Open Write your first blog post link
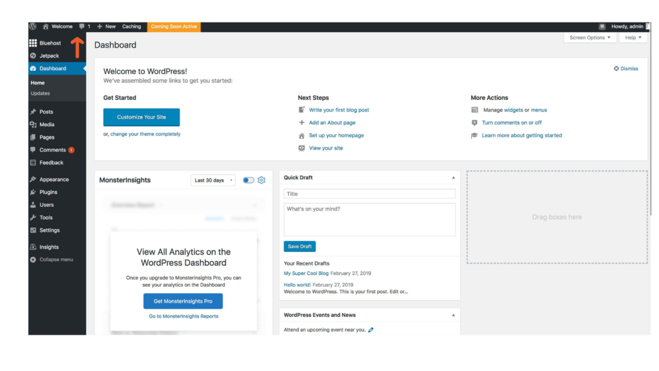This screenshot has width=659, height=371. pyautogui.click(x=339, y=109)
